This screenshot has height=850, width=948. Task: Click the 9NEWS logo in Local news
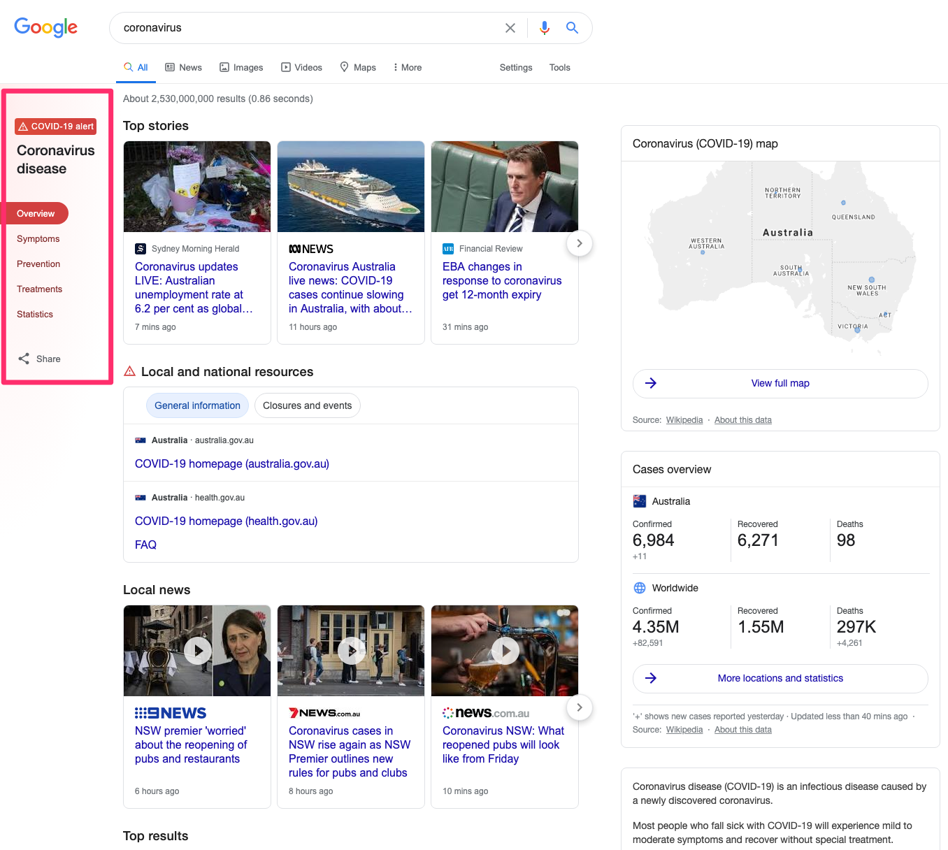[x=171, y=713]
